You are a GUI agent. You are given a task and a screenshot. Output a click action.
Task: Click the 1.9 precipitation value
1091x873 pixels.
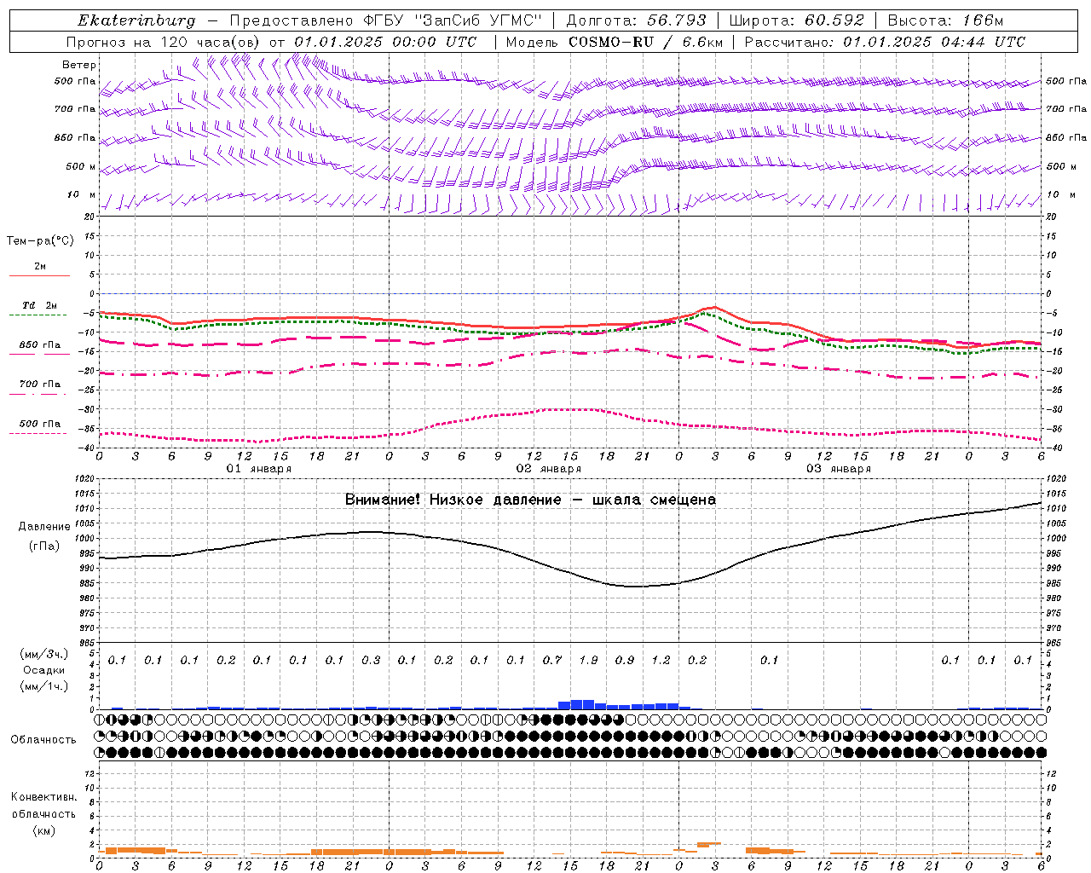pyautogui.click(x=588, y=660)
